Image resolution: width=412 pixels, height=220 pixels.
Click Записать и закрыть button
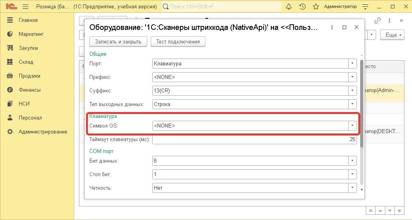point(118,41)
